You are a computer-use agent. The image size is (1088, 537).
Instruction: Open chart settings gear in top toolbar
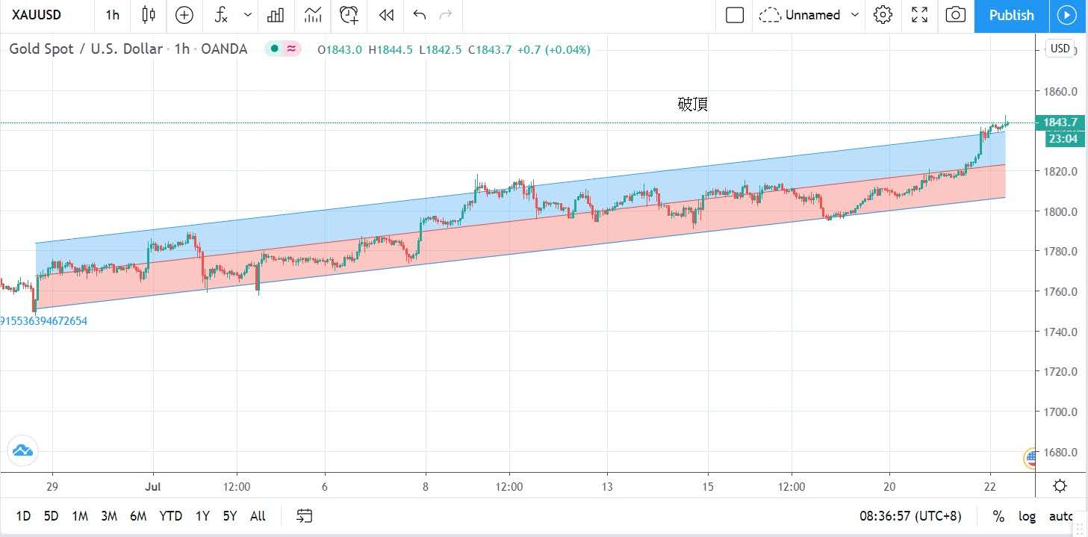click(883, 15)
